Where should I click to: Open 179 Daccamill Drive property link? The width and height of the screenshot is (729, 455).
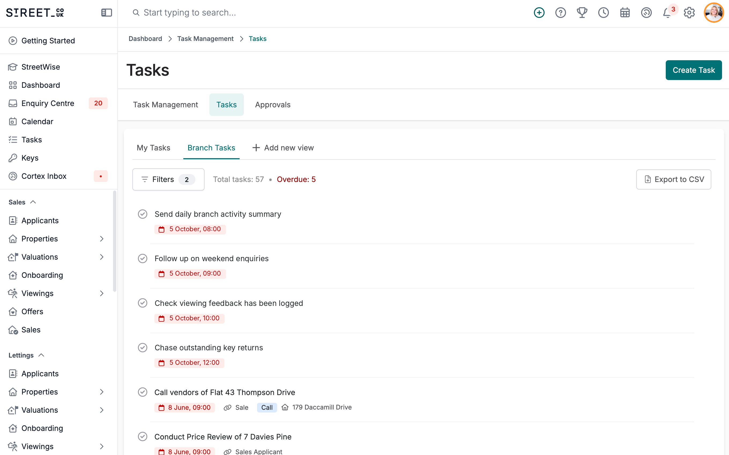point(317,407)
